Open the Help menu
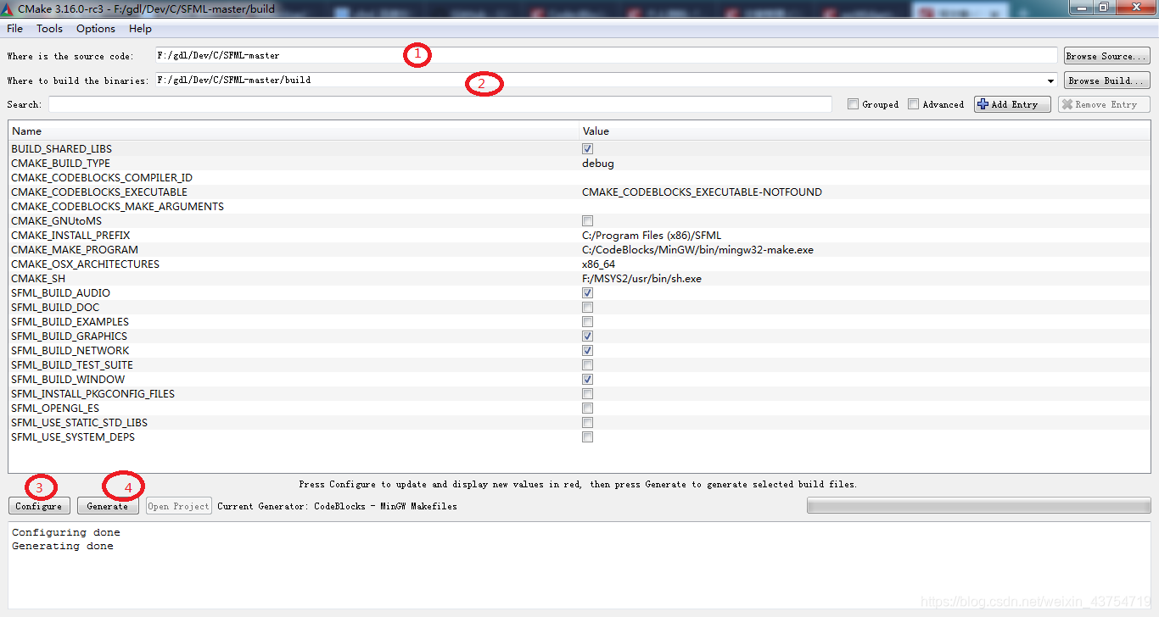This screenshot has height=617, width=1159. point(140,29)
